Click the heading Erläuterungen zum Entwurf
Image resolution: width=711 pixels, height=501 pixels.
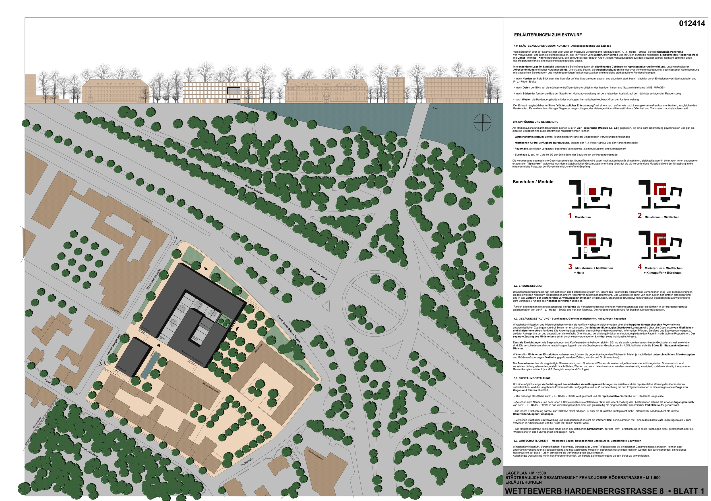click(547, 35)
